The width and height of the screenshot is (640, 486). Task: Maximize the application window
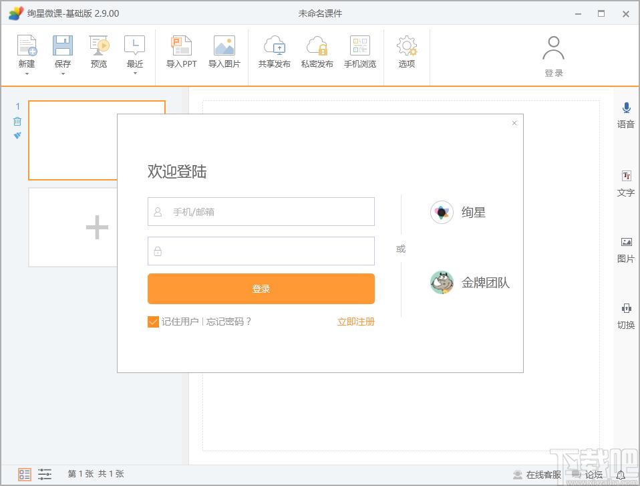point(601,14)
